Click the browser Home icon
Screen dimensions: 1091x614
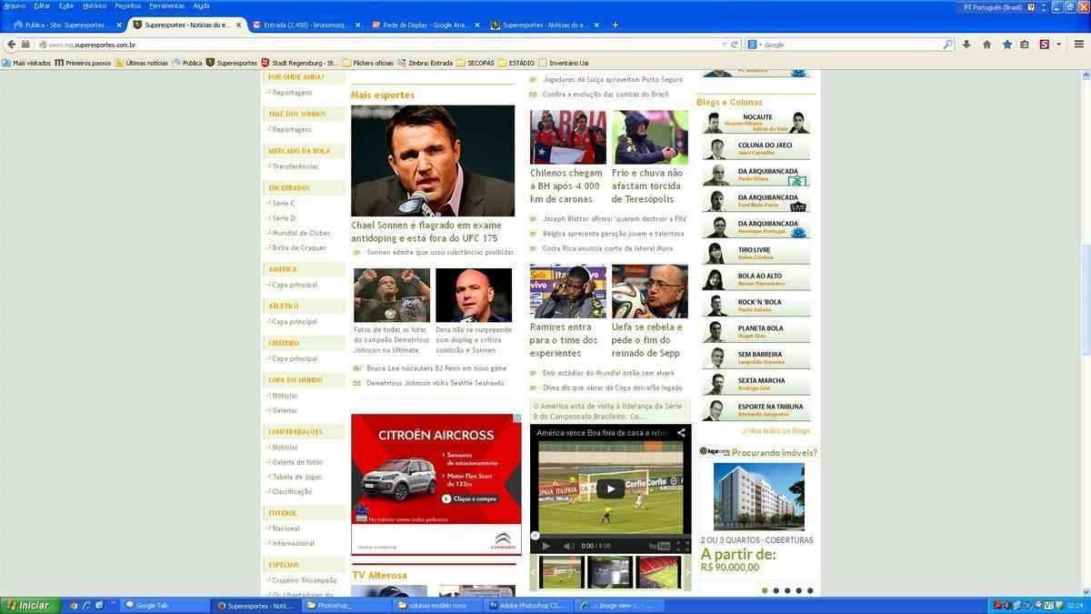pyautogui.click(x=986, y=45)
